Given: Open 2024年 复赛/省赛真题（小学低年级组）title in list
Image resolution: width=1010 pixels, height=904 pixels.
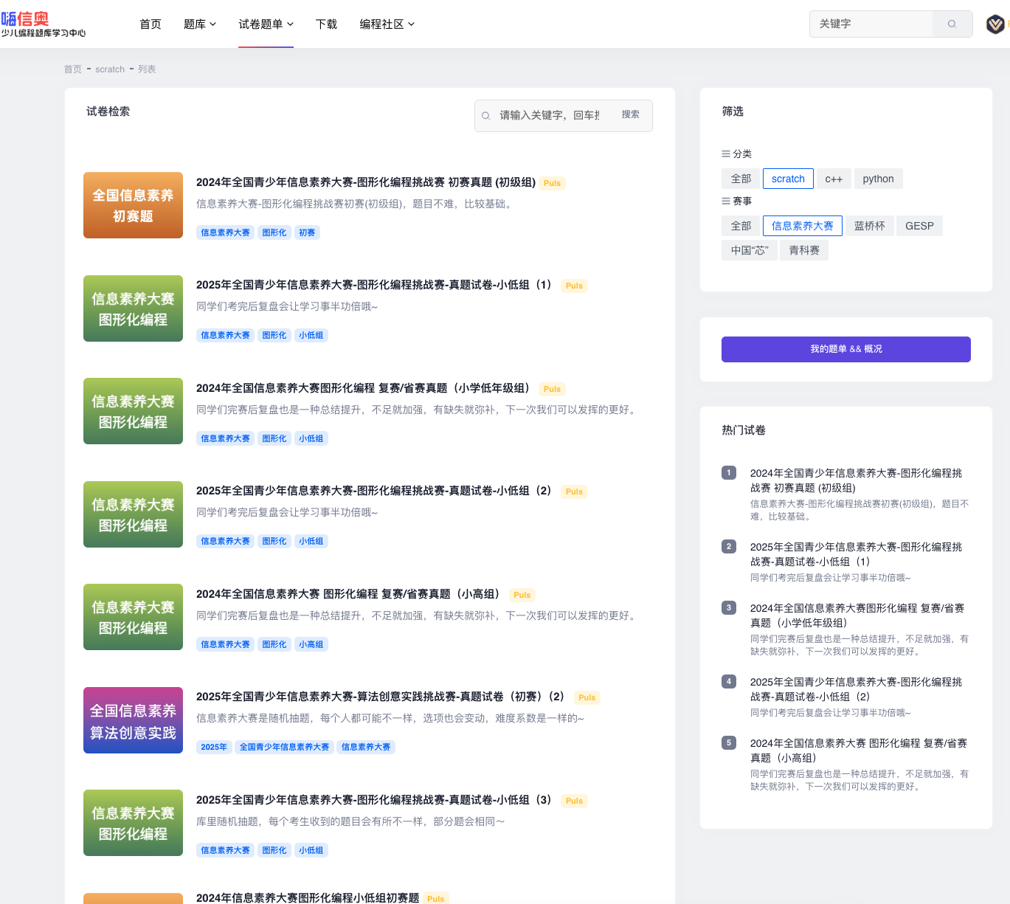Looking at the screenshot, I should click(x=365, y=388).
